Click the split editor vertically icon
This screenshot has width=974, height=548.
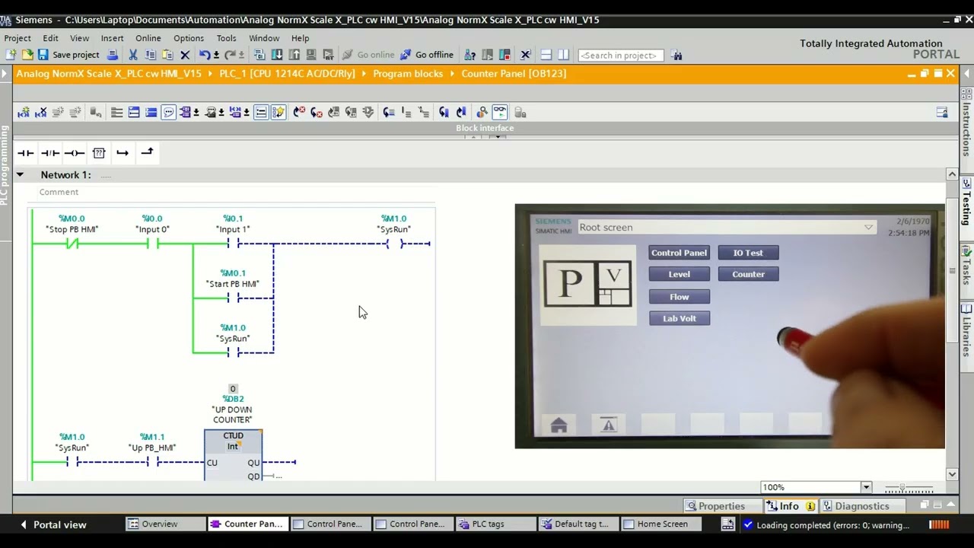pyautogui.click(x=563, y=55)
